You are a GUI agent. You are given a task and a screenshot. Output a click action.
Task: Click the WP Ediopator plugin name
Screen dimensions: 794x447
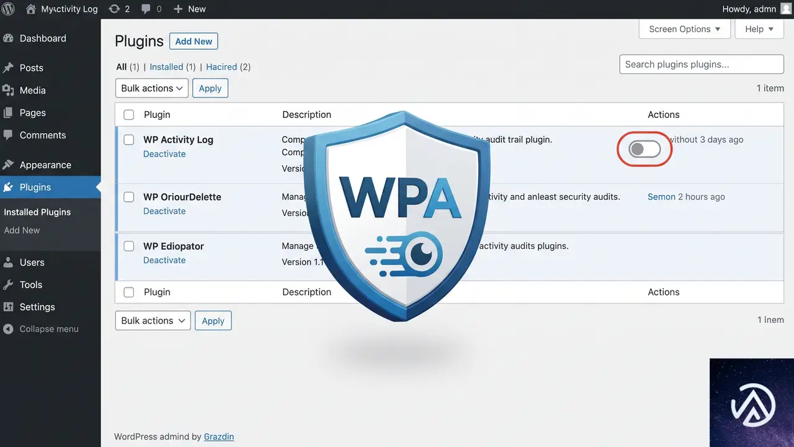tap(174, 246)
